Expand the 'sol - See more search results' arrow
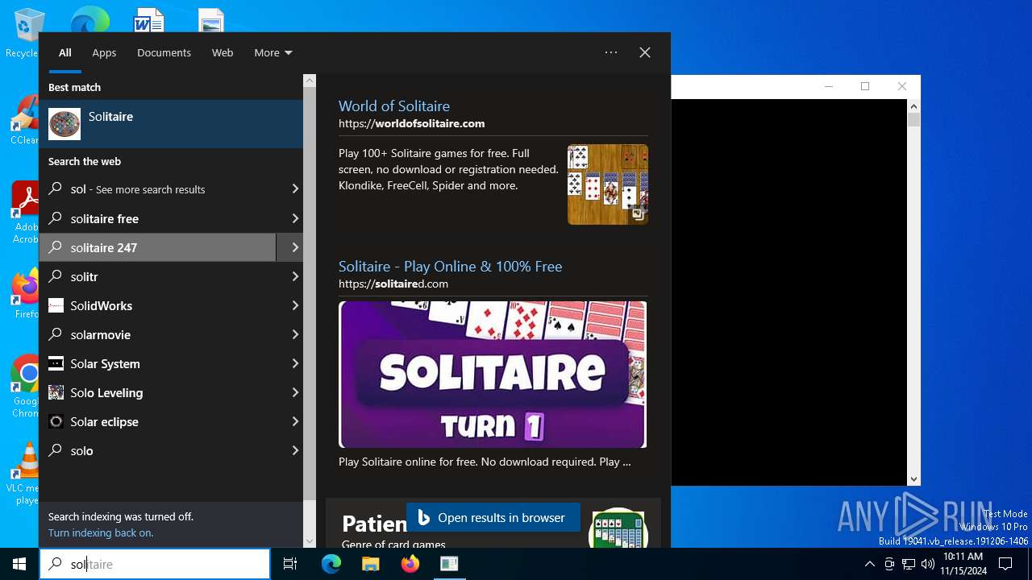This screenshot has width=1032, height=580. click(295, 189)
